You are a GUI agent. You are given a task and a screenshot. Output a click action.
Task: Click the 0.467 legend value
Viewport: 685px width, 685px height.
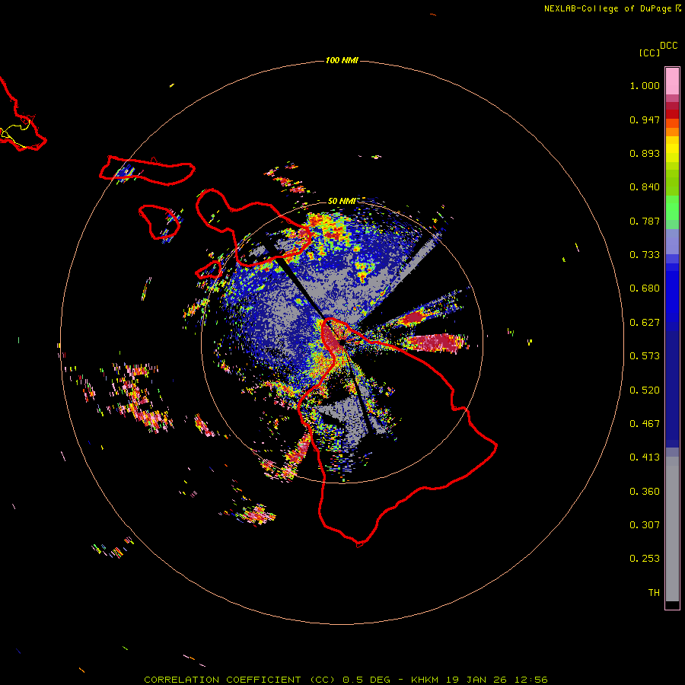645,424
